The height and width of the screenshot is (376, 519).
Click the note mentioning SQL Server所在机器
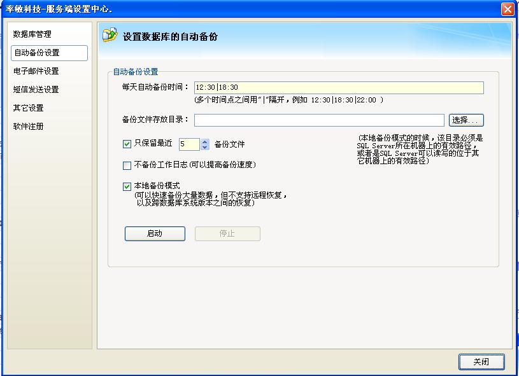420,149
